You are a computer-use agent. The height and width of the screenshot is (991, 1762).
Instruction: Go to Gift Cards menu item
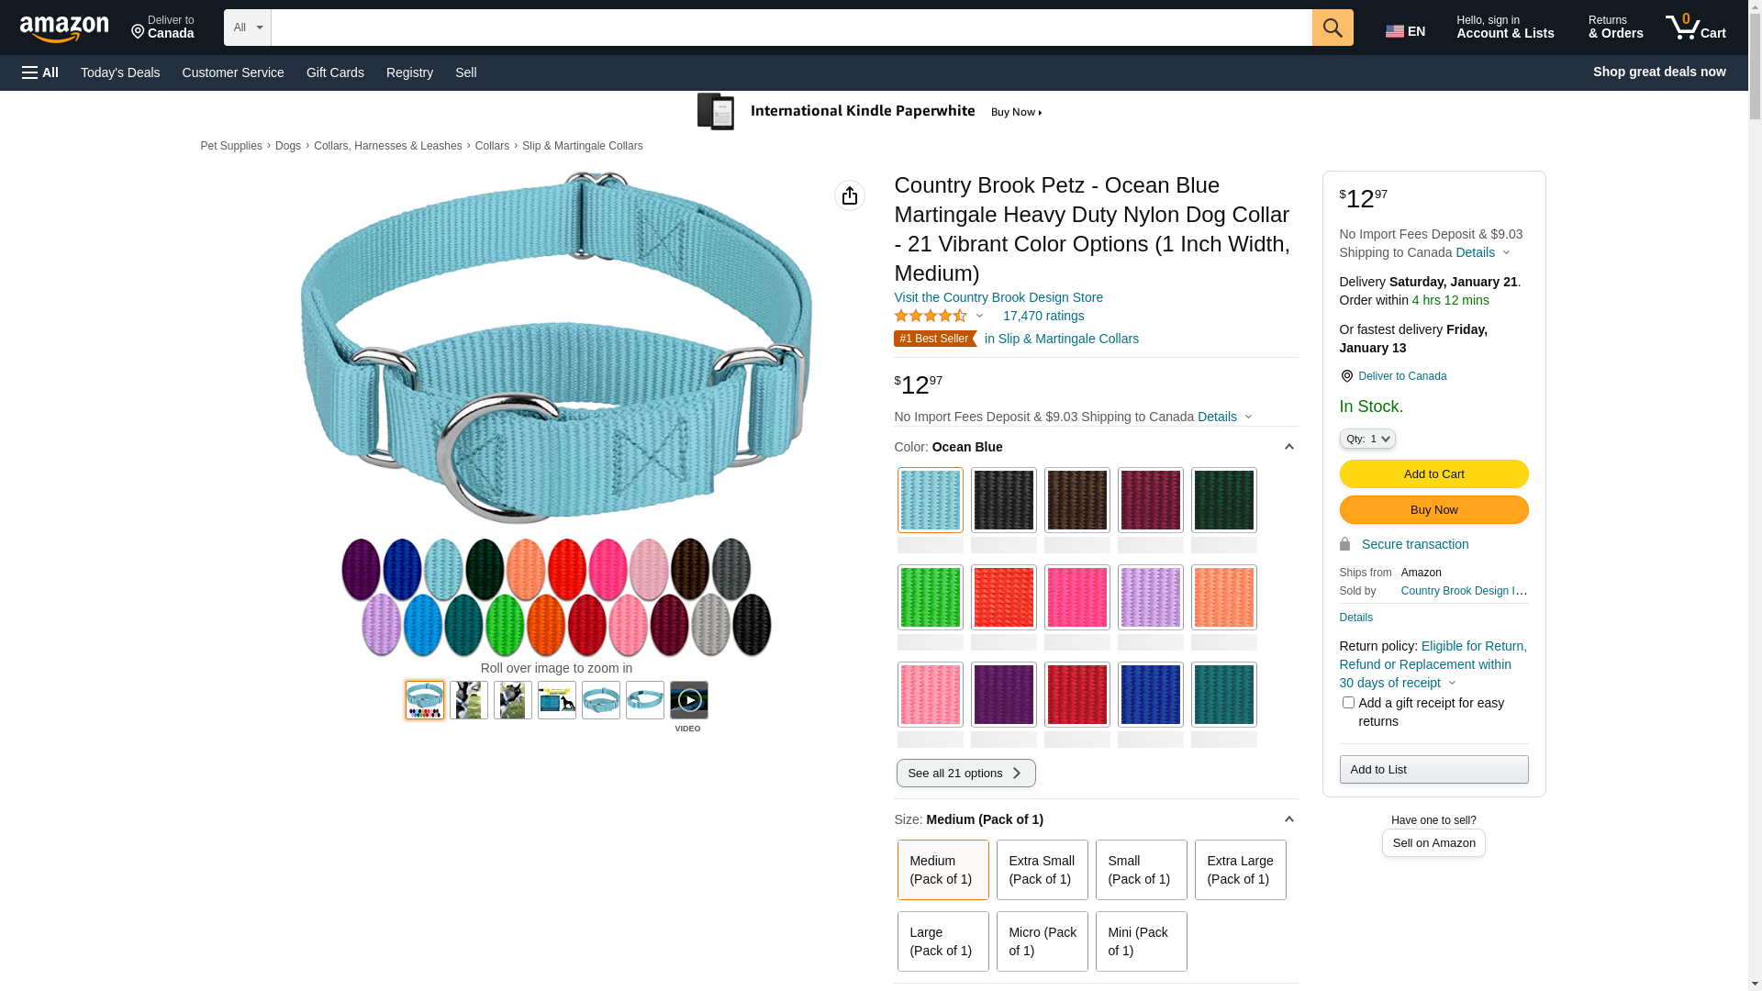(335, 72)
